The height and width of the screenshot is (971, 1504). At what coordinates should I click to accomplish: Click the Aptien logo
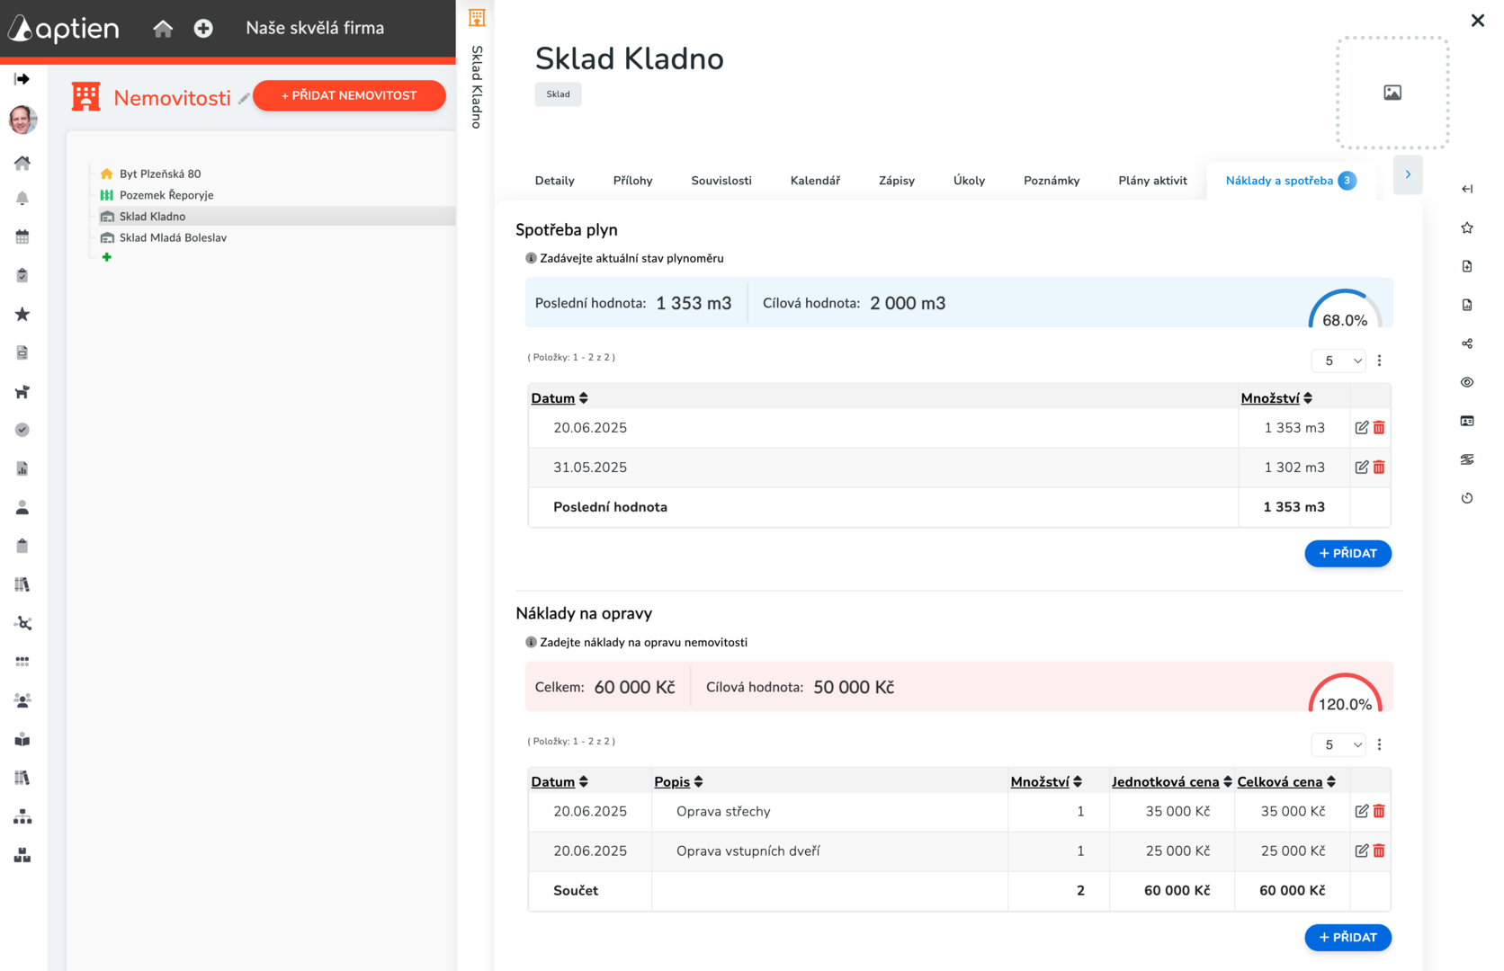(x=64, y=28)
